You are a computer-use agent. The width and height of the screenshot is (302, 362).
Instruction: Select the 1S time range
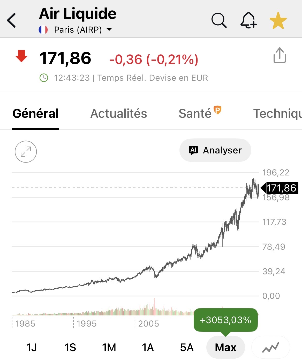coord(70,347)
